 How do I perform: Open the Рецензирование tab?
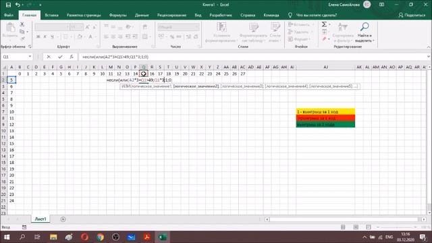pyautogui.click(x=171, y=15)
